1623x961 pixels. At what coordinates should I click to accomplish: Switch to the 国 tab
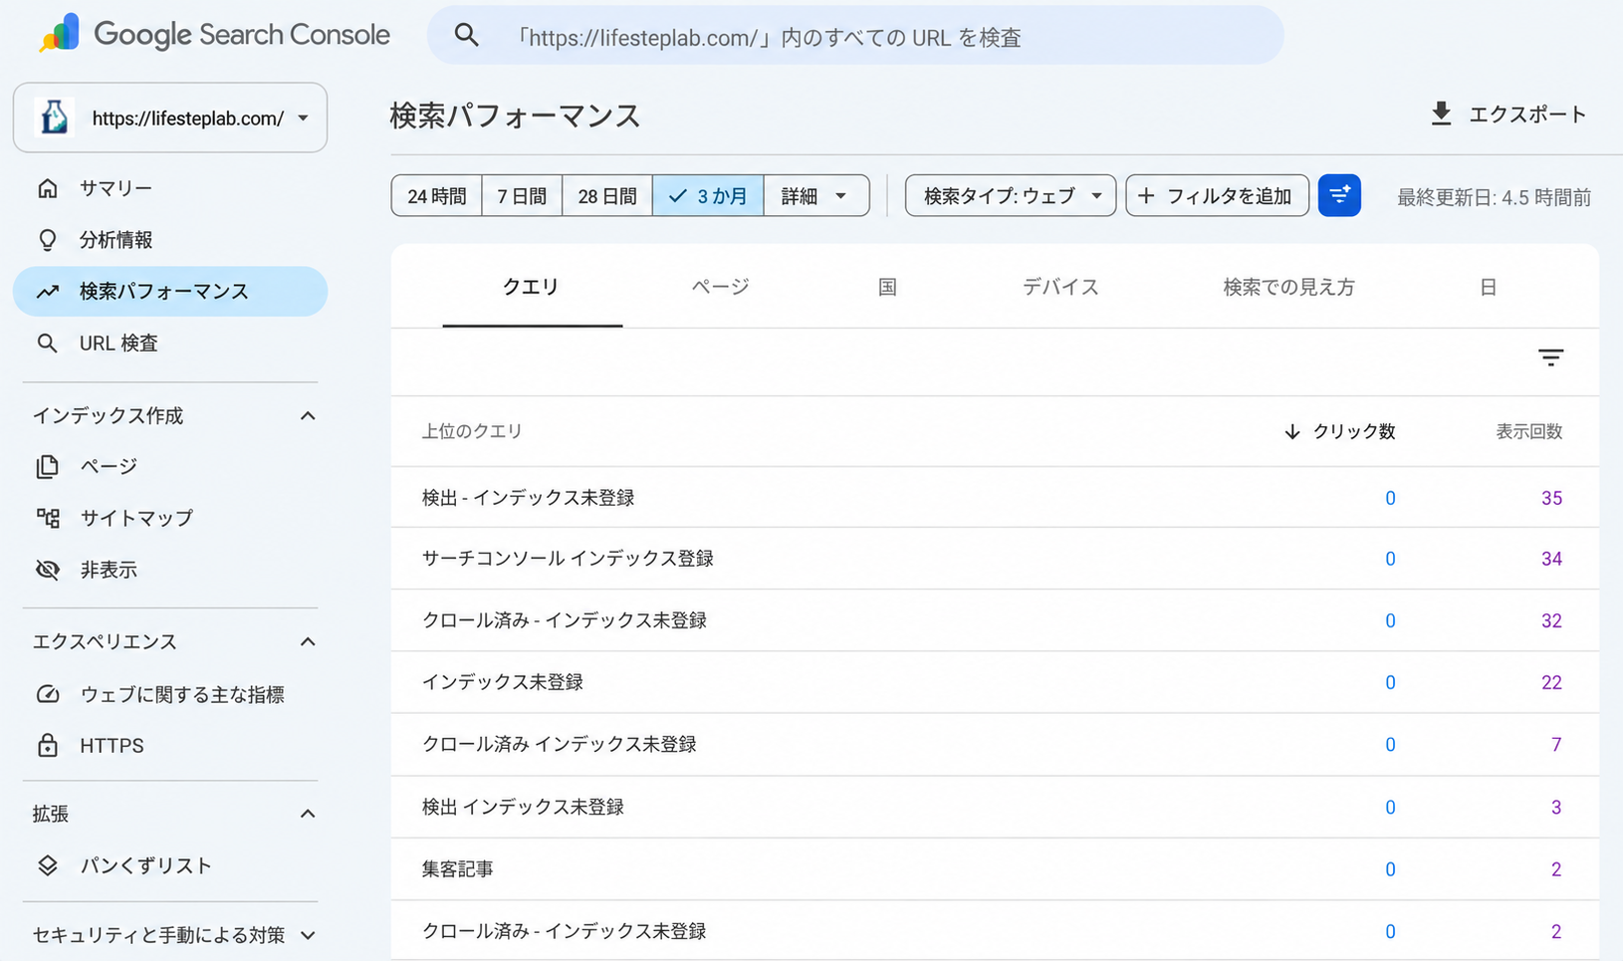click(887, 287)
